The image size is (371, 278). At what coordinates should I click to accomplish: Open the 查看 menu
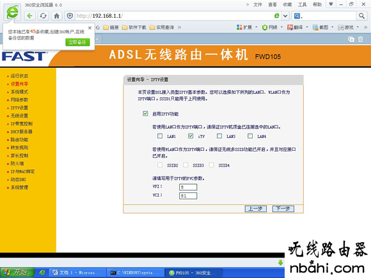coord(272,4)
